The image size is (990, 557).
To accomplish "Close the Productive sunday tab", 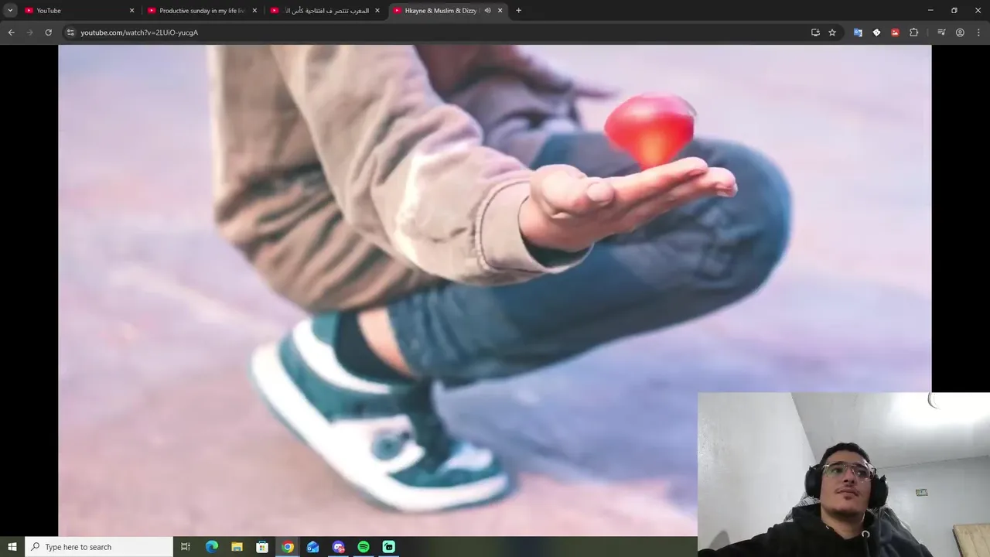I will [x=254, y=10].
